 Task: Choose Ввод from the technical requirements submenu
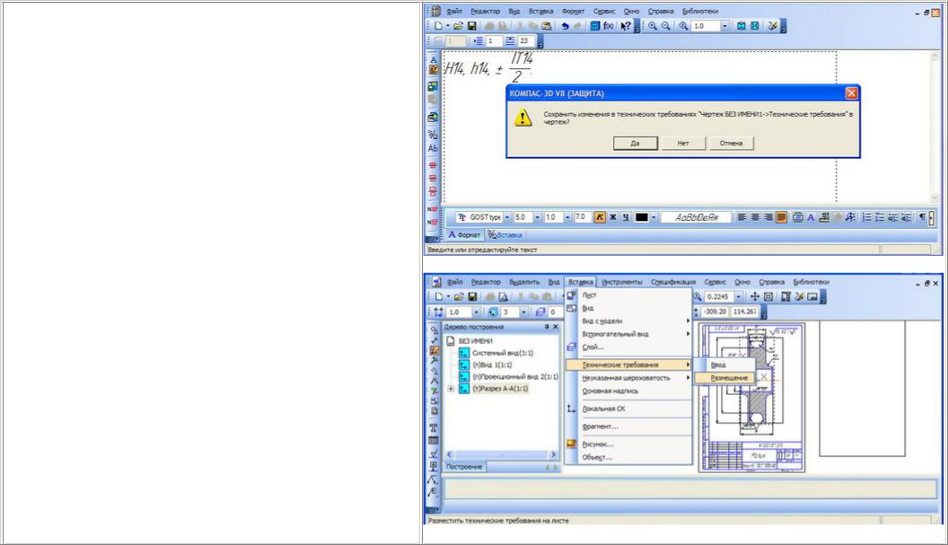pyautogui.click(x=719, y=365)
